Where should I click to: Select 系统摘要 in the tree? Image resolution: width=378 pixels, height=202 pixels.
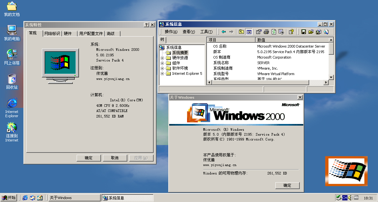pyautogui.click(x=180, y=52)
